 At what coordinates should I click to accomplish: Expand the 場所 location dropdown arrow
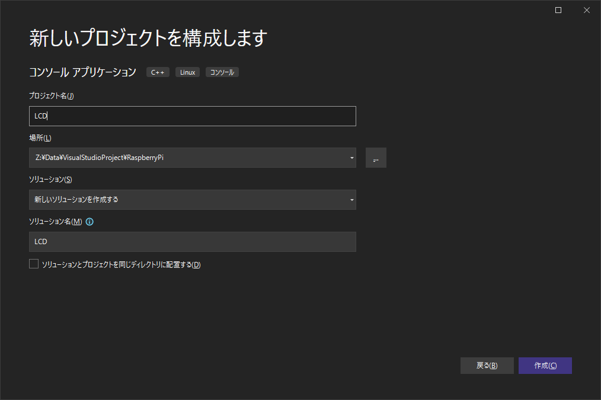pos(351,158)
